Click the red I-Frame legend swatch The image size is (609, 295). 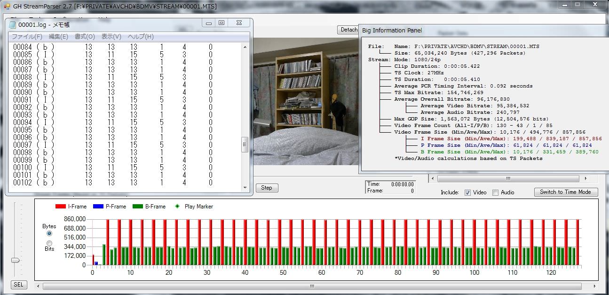click(x=60, y=207)
